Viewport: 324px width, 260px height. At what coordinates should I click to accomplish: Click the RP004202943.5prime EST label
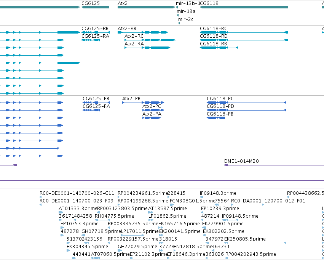pyautogui.click(x=251, y=254)
